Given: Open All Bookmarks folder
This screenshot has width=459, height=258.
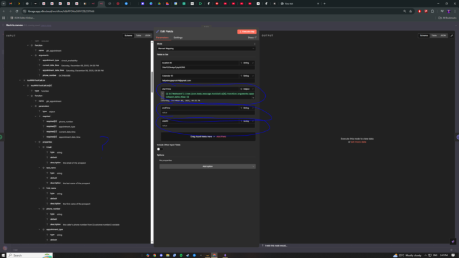Looking at the screenshot, I should (448, 18).
